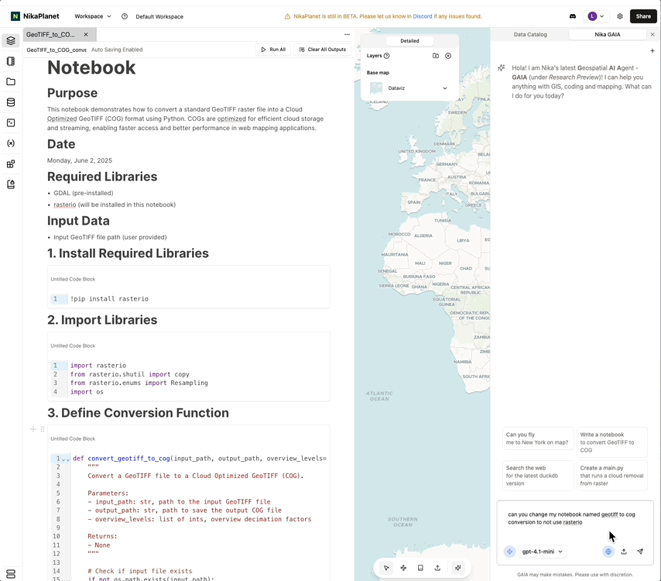Click the Share button
Viewport: 661px width, 581px height.
(x=643, y=16)
